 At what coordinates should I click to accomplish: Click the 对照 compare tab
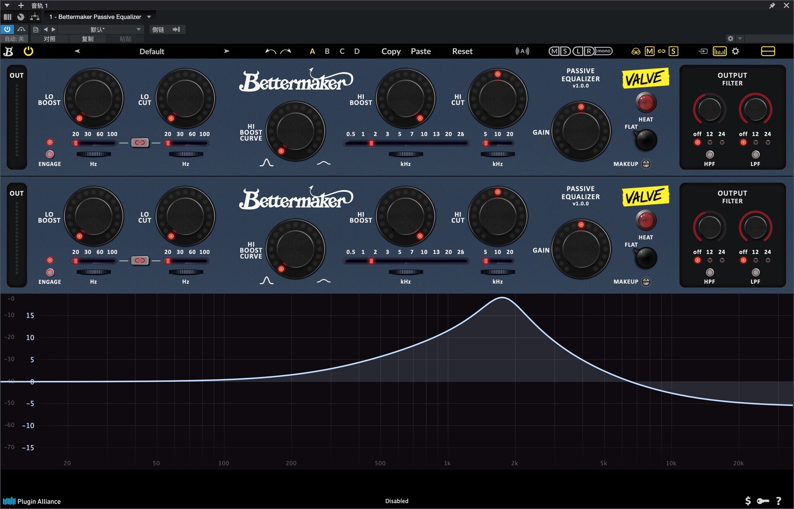coord(50,39)
